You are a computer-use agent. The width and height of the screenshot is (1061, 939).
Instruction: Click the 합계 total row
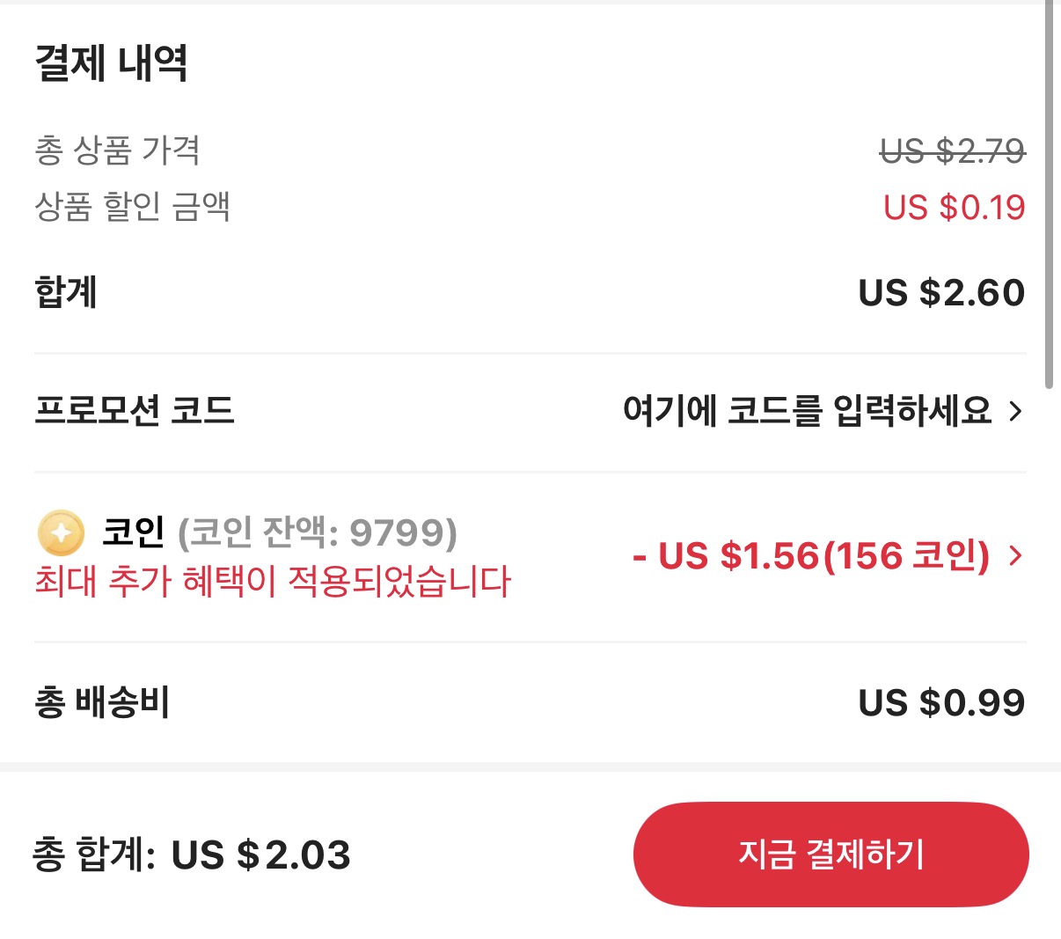tap(67, 292)
